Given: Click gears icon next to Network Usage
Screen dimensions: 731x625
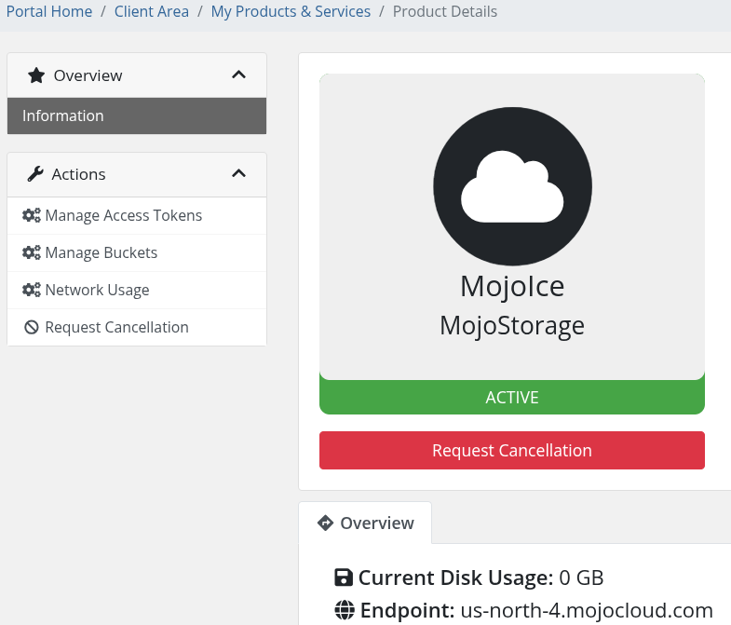Looking at the screenshot, I should (x=32, y=290).
